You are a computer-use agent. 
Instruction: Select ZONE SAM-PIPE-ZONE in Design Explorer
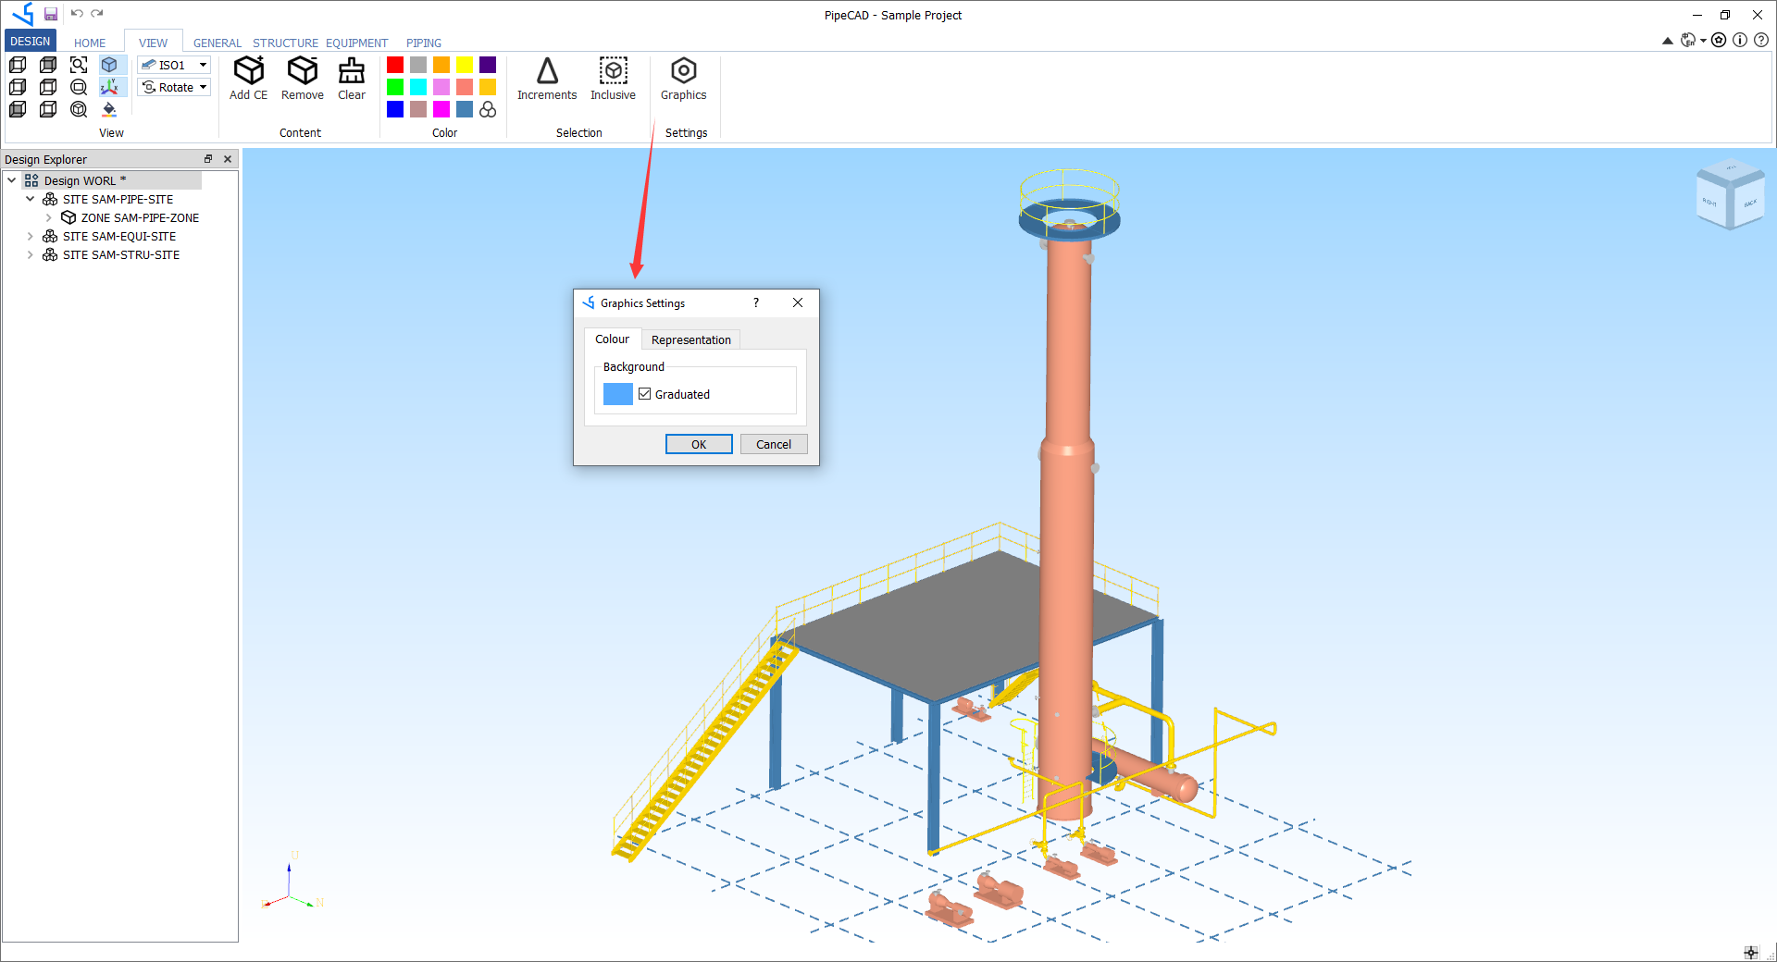pyautogui.click(x=140, y=217)
